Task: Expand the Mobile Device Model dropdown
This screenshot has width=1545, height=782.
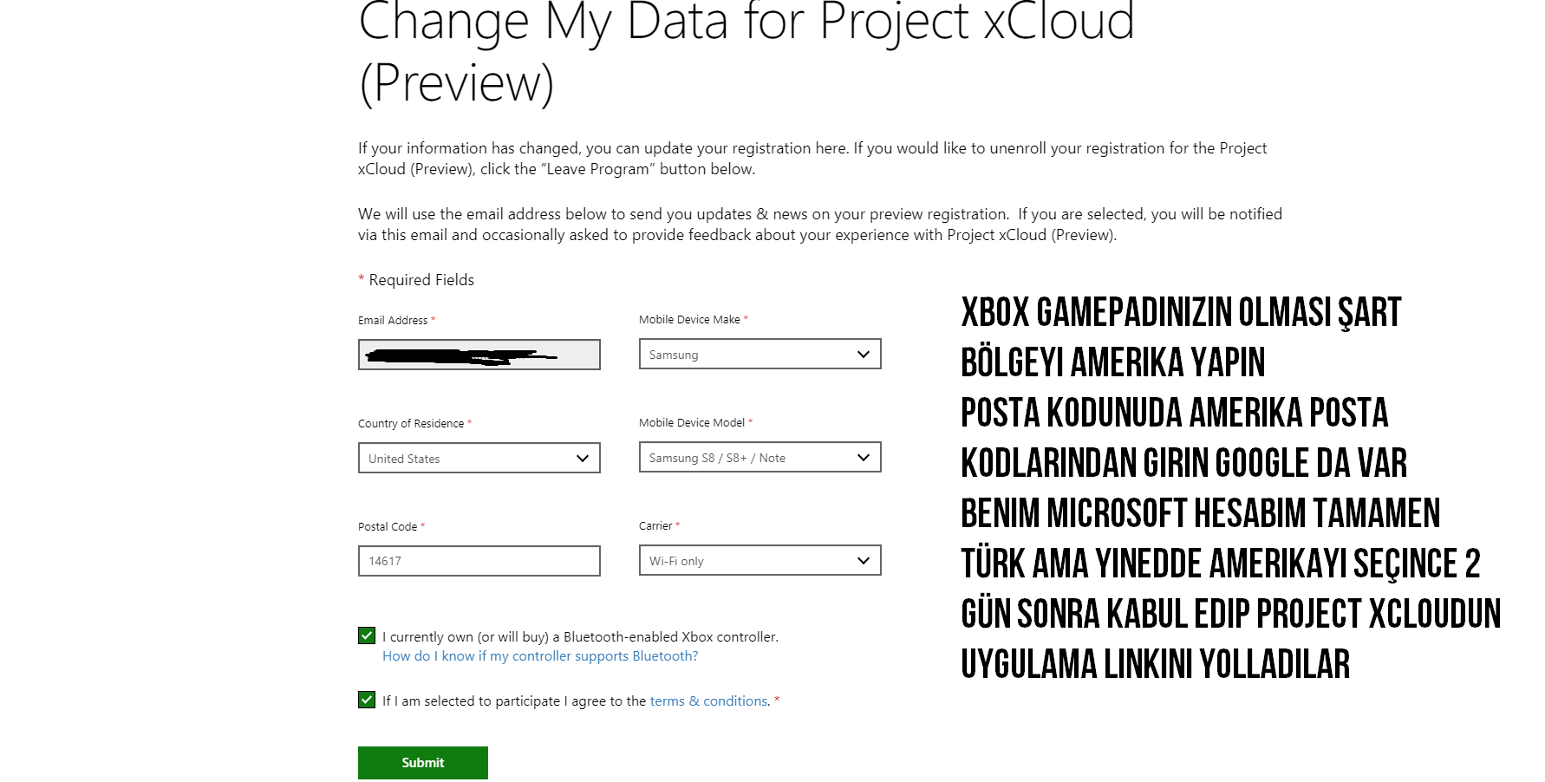Action: coord(759,457)
